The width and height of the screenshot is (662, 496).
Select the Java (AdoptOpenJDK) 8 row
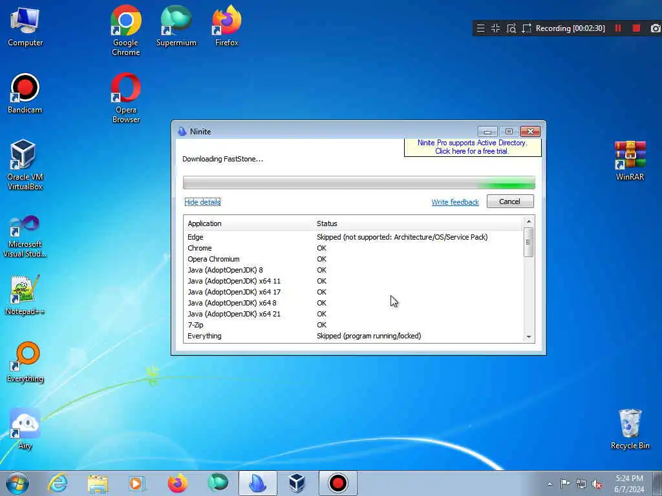(x=354, y=270)
